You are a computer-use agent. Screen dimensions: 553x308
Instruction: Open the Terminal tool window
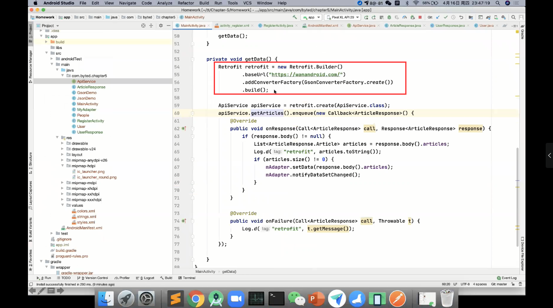tap(187, 278)
